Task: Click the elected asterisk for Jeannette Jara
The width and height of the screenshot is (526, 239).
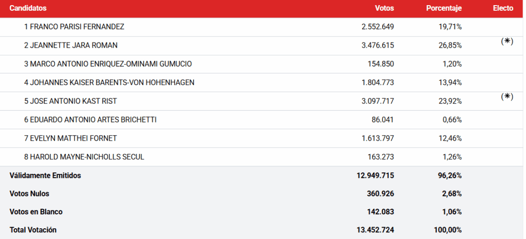Action: 507,42
